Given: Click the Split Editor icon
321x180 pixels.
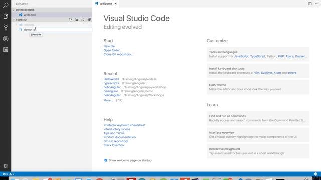Looking at the screenshot, I should coord(310,4).
